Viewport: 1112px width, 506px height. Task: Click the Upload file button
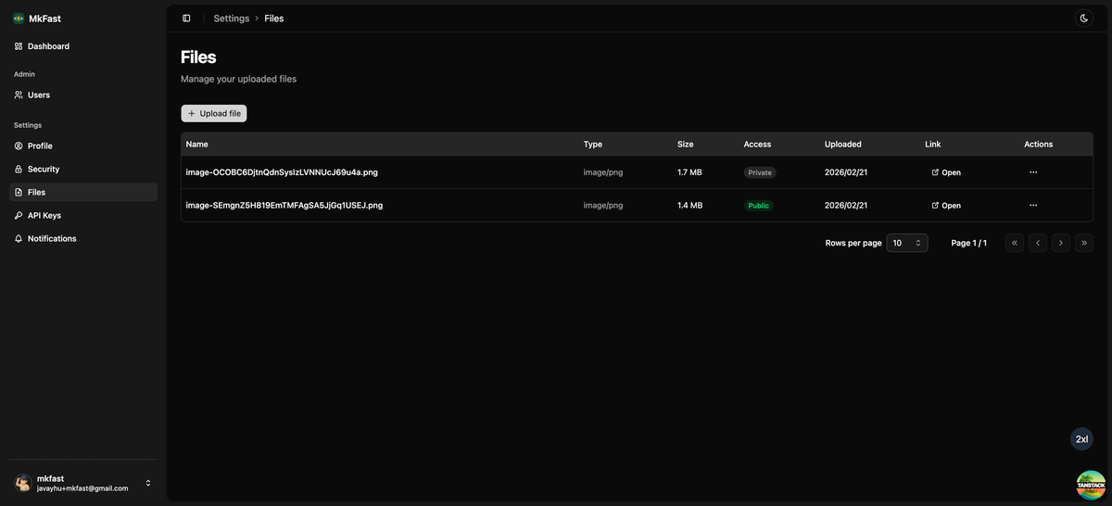[x=214, y=113]
